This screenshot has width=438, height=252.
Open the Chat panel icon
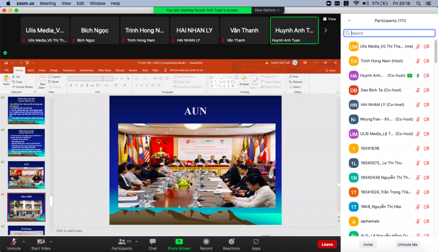coord(152,242)
